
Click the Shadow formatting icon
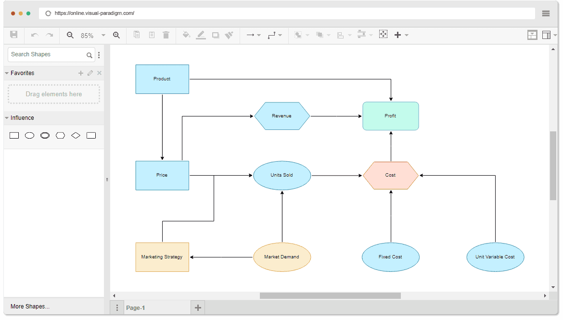pos(215,35)
